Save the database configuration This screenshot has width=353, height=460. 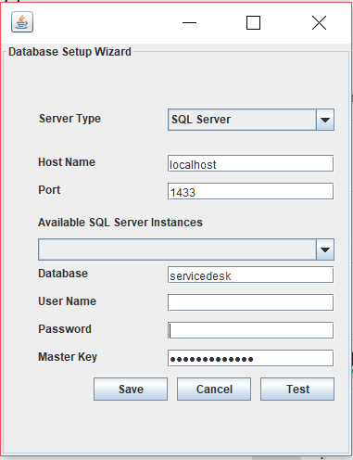[x=131, y=389]
